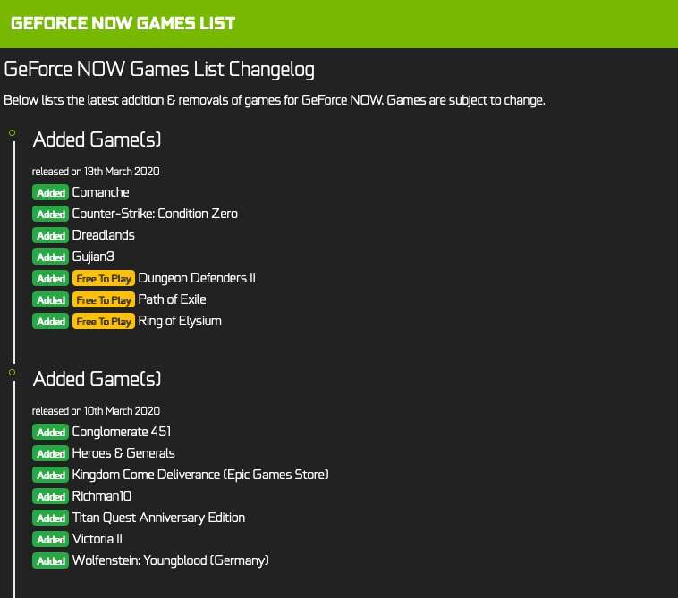Image resolution: width=678 pixels, height=598 pixels.
Task: Click the Conglomerate 451 entry
Action: click(x=122, y=432)
